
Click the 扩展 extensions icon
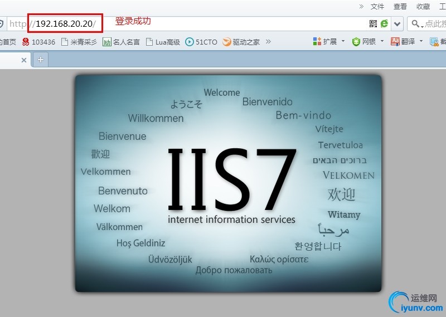[317, 42]
